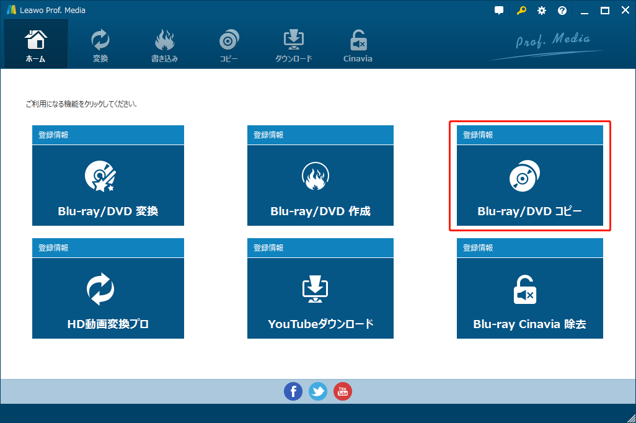
Task: Open help via the question mark icon
Action: [x=562, y=11]
